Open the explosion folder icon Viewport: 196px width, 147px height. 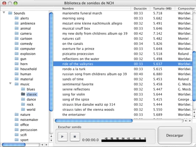point(17,54)
